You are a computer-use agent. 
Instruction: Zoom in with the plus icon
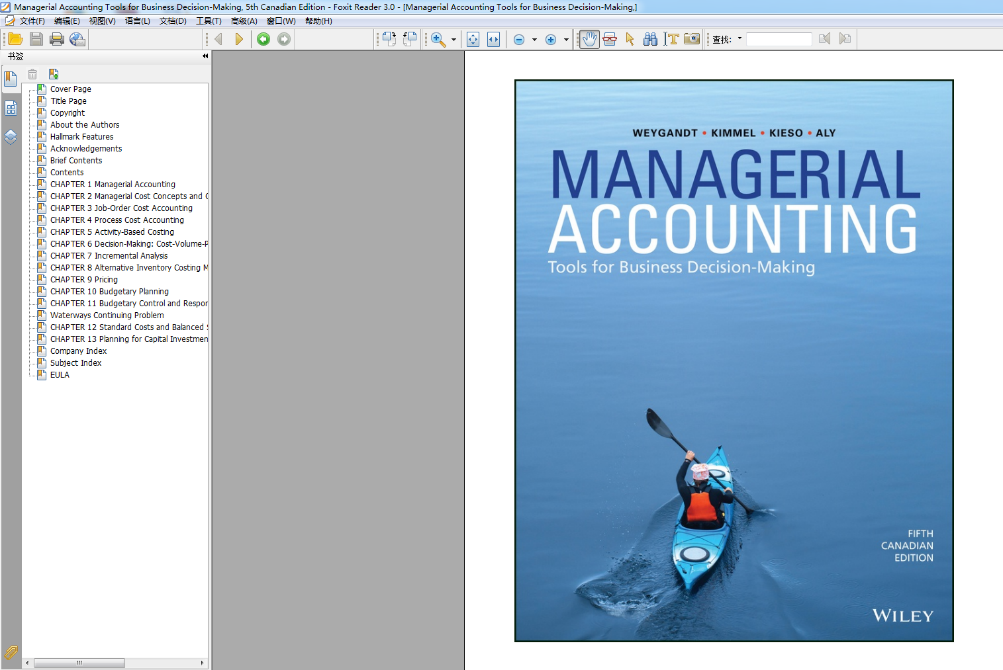551,40
